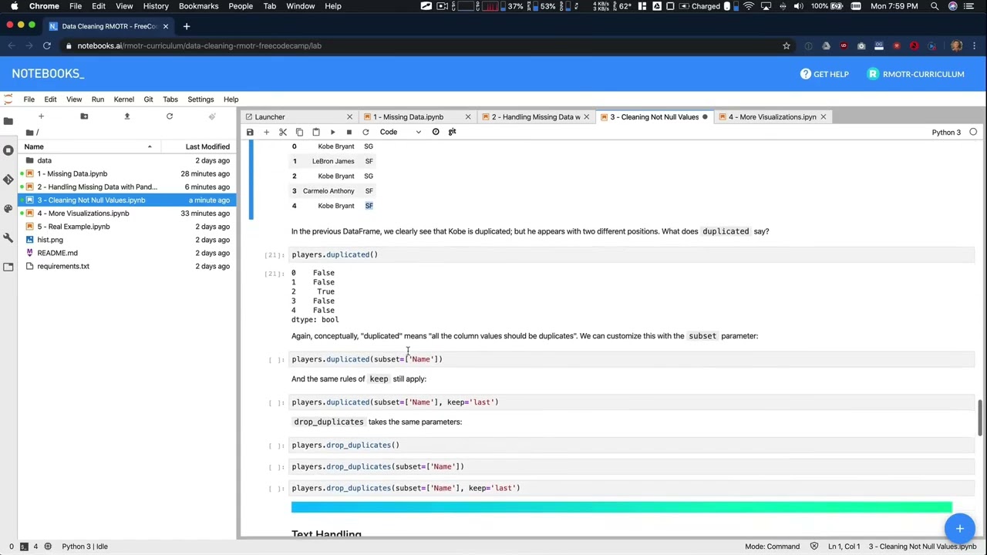
Task: Click the git button in the notebook toolbar
Action: click(452, 132)
